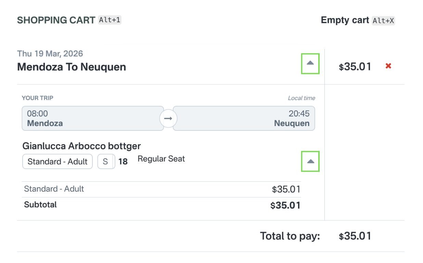
Task: Remove trip with the red X icon
Action: pos(388,66)
